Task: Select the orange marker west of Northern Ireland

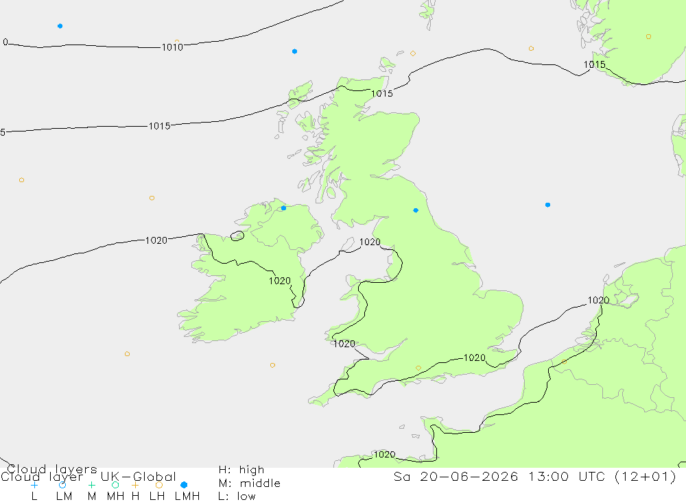Action: pyautogui.click(x=152, y=198)
